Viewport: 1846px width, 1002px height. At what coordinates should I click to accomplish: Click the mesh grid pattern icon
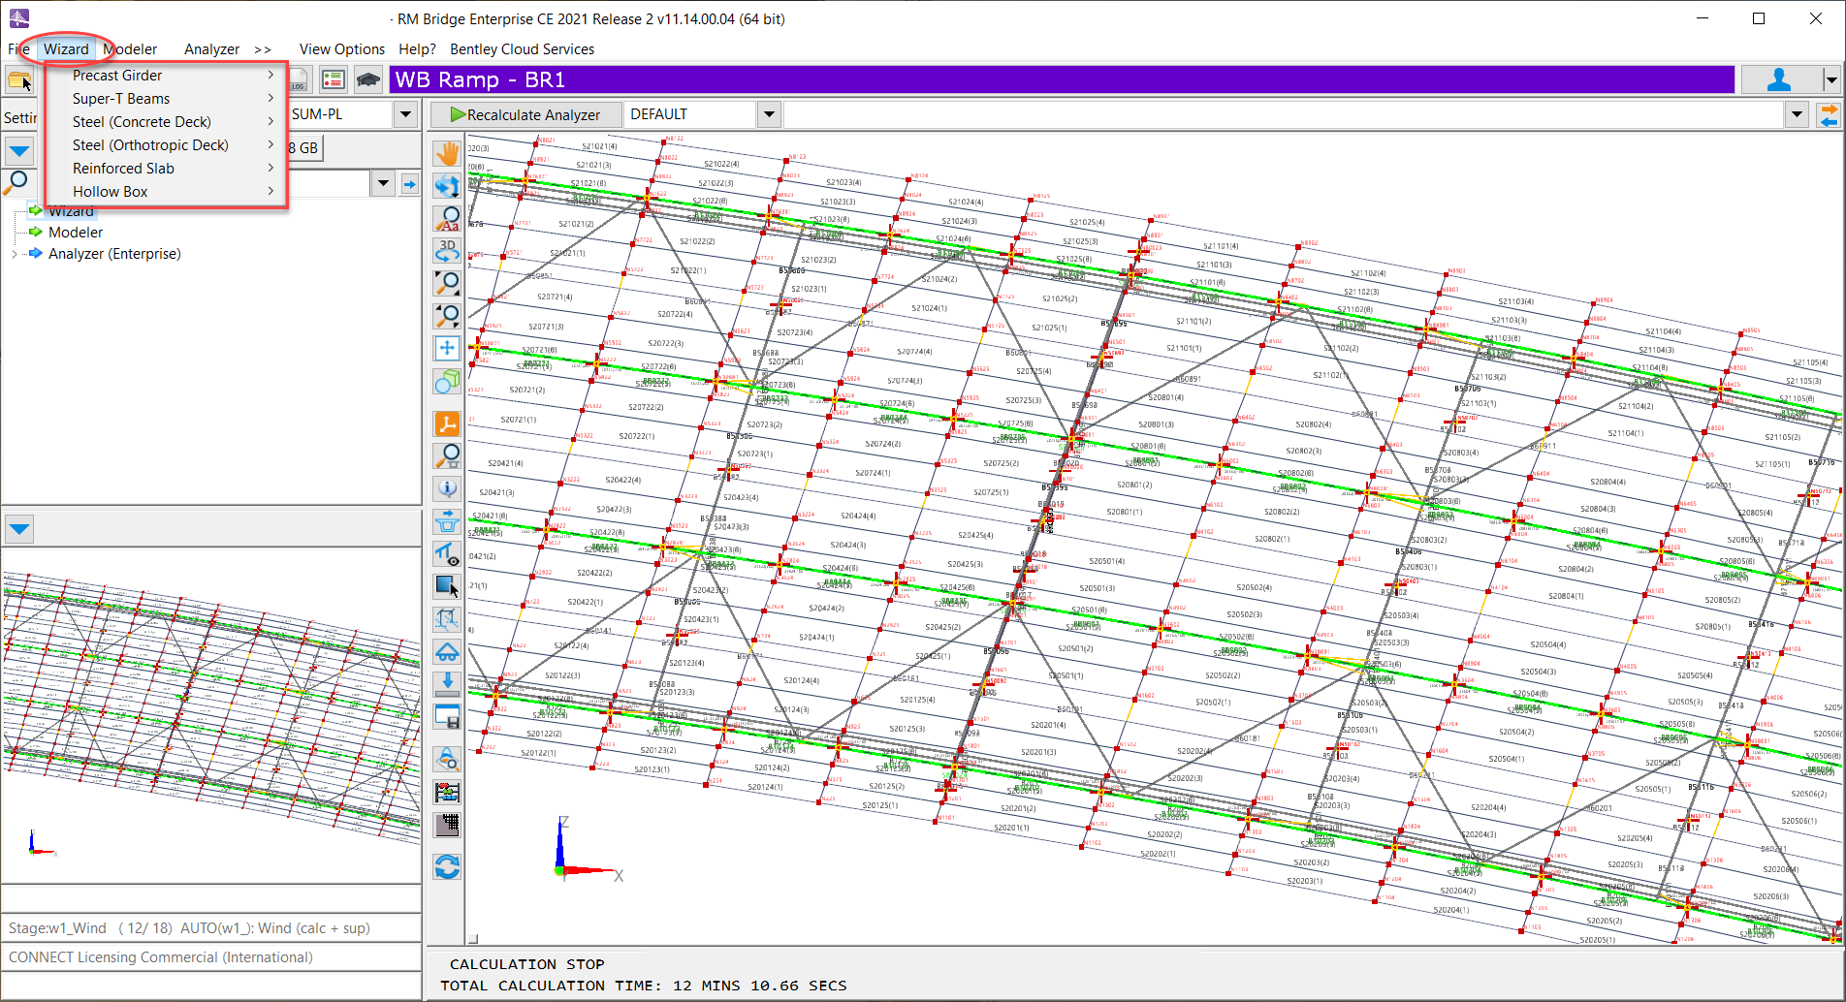click(x=447, y=825)
